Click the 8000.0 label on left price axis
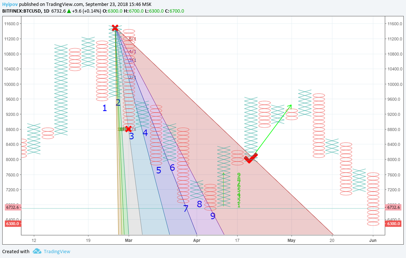The image size is (406, 258). tap(12, 160)
